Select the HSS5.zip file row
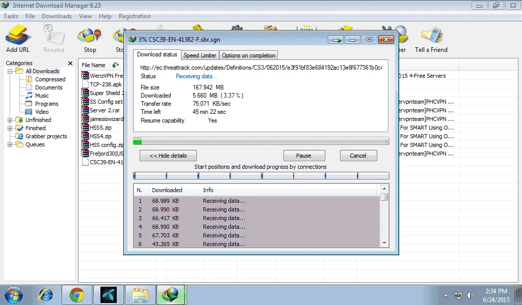 pyautogui.click(x=102, y=128)
